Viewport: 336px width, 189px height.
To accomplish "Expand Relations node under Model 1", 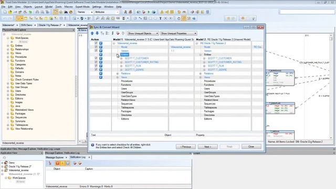I will point(118,73).
